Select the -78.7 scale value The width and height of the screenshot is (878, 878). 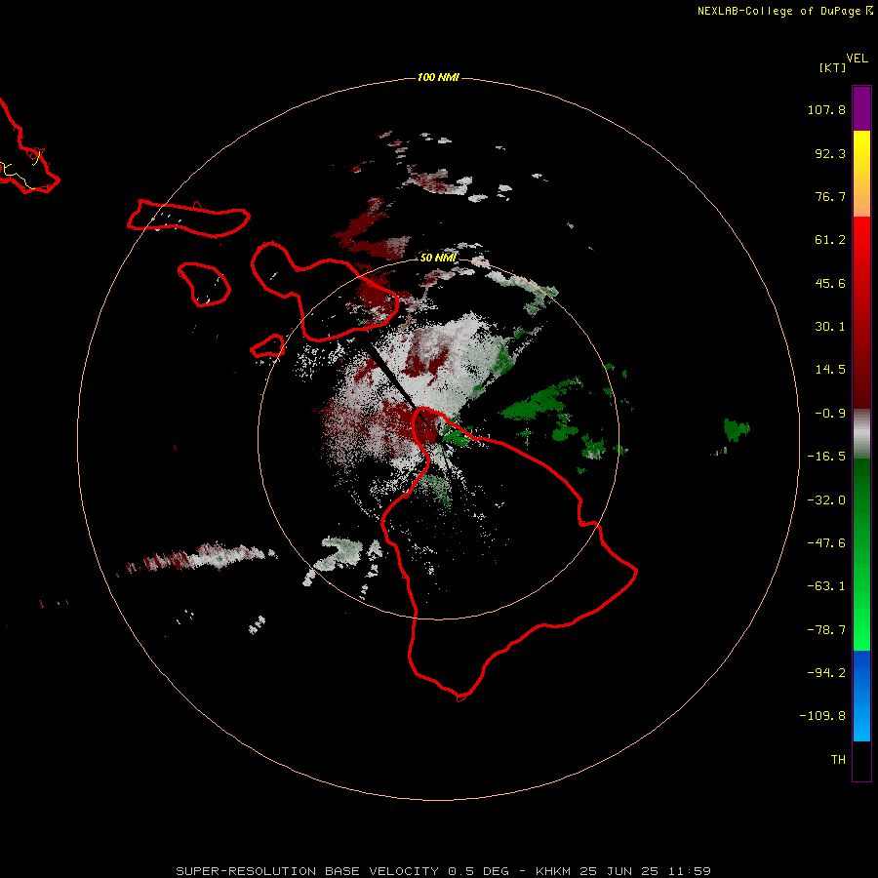coord(826,630)
